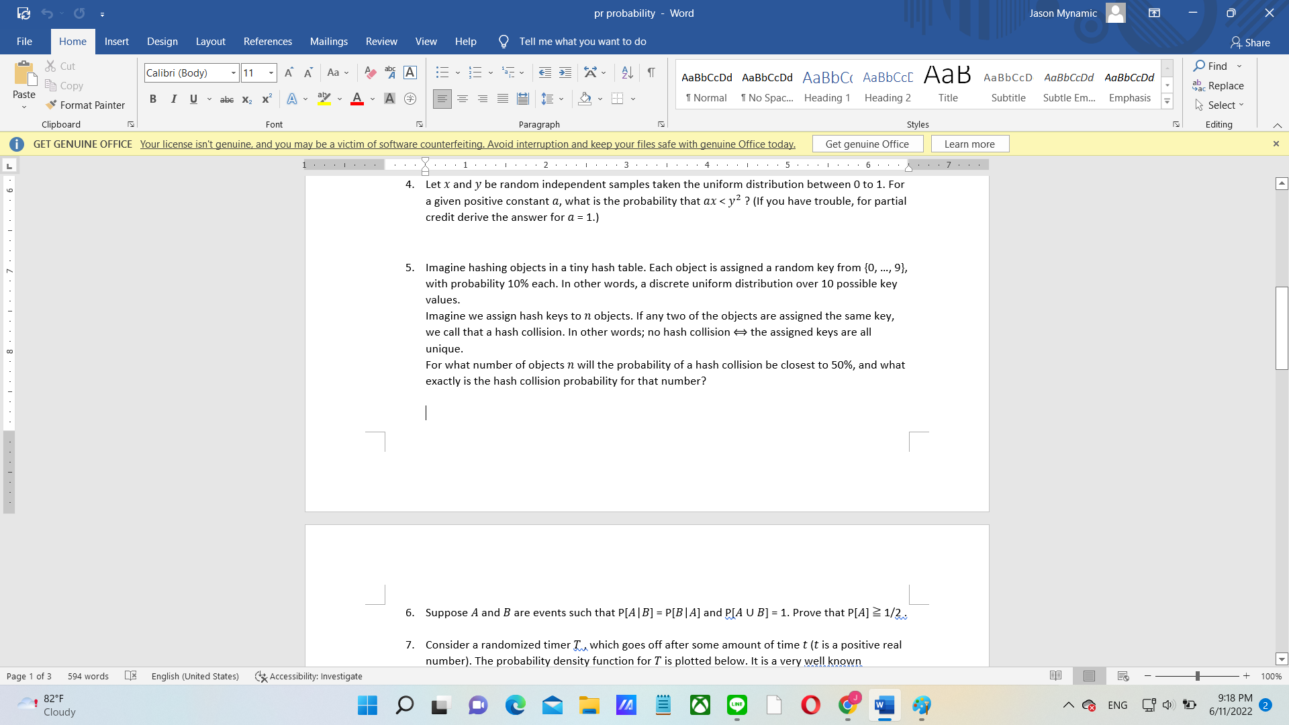This screenshot has height=725, width=1289.
Task: Toggle Italic text formatting
Action: point(173,99)
